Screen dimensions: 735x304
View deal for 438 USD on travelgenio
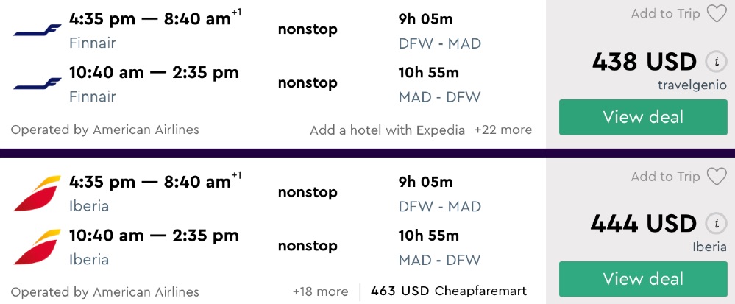(x=643, y=117)
